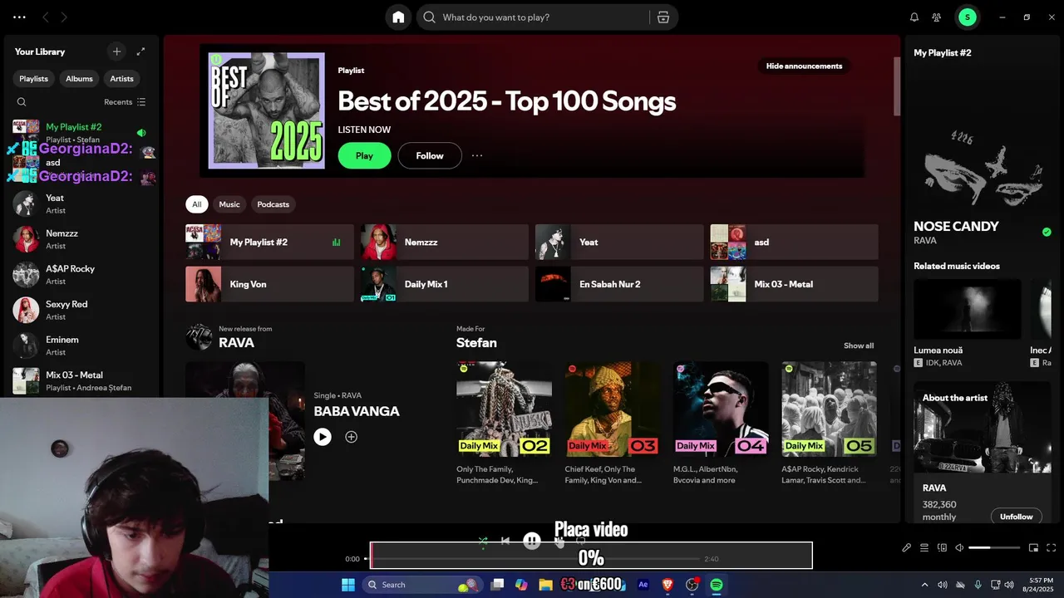Click Best of 2025 cover art
Image resolution: width=1064 pixels, height=598 pixels.
point(266,110)
